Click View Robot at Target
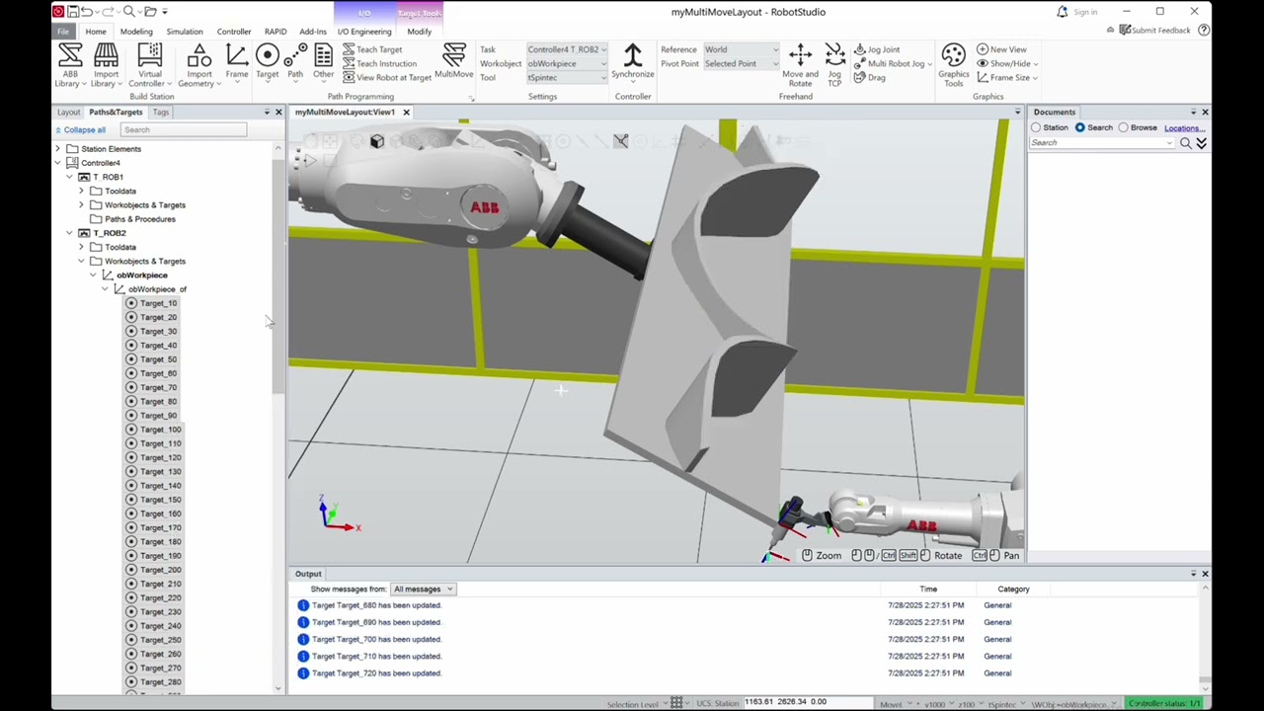Image resolution: width=1264 pixels, height=711 pixels. click(x=387, y=77)
